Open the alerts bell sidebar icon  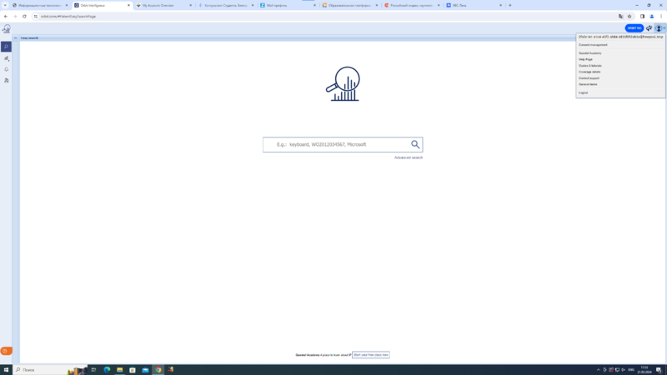(6, 69)
